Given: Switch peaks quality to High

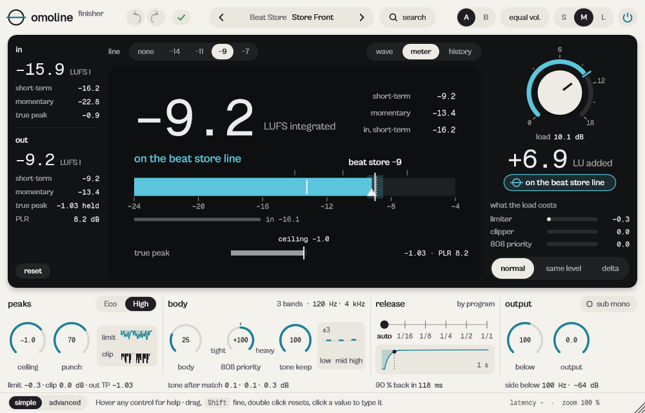Looking at the screenshot, I should click(x=141, y=304).
